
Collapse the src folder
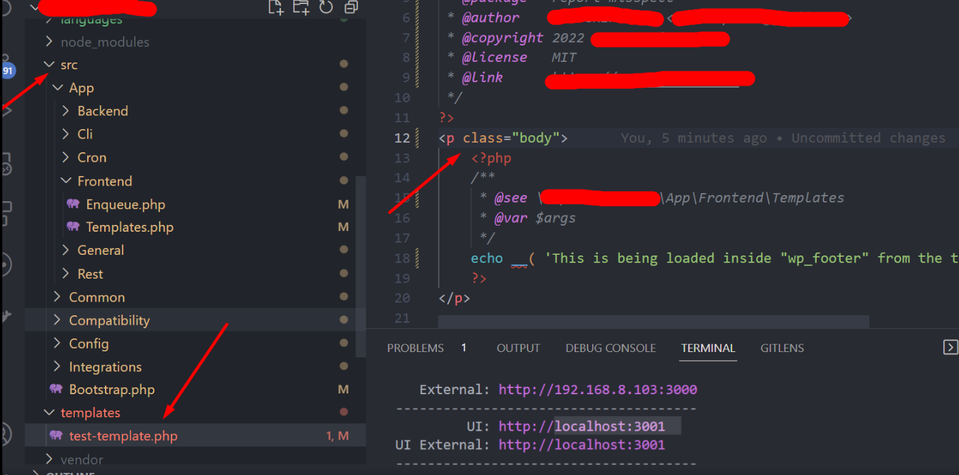click(x=48, y=65)
